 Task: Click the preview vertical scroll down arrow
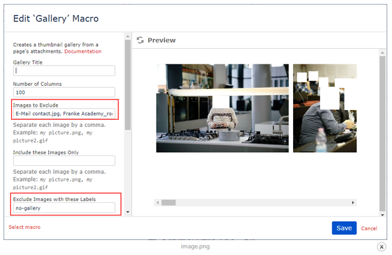point(382,215)
